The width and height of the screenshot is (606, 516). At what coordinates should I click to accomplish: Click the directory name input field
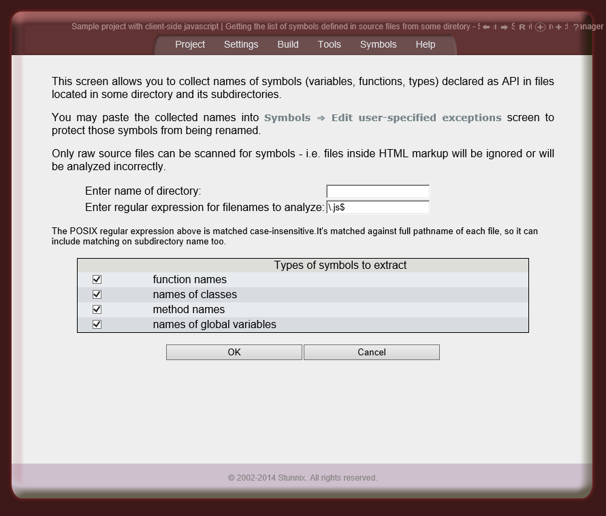pos(377,191)
